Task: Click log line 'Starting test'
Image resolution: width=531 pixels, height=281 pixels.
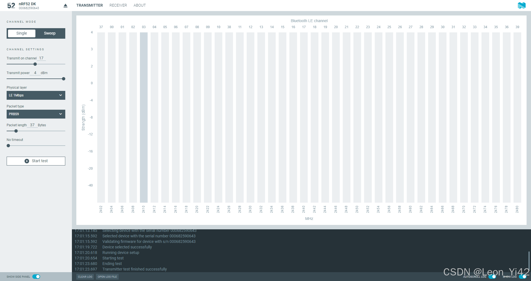Action: (x=113, y=258)
